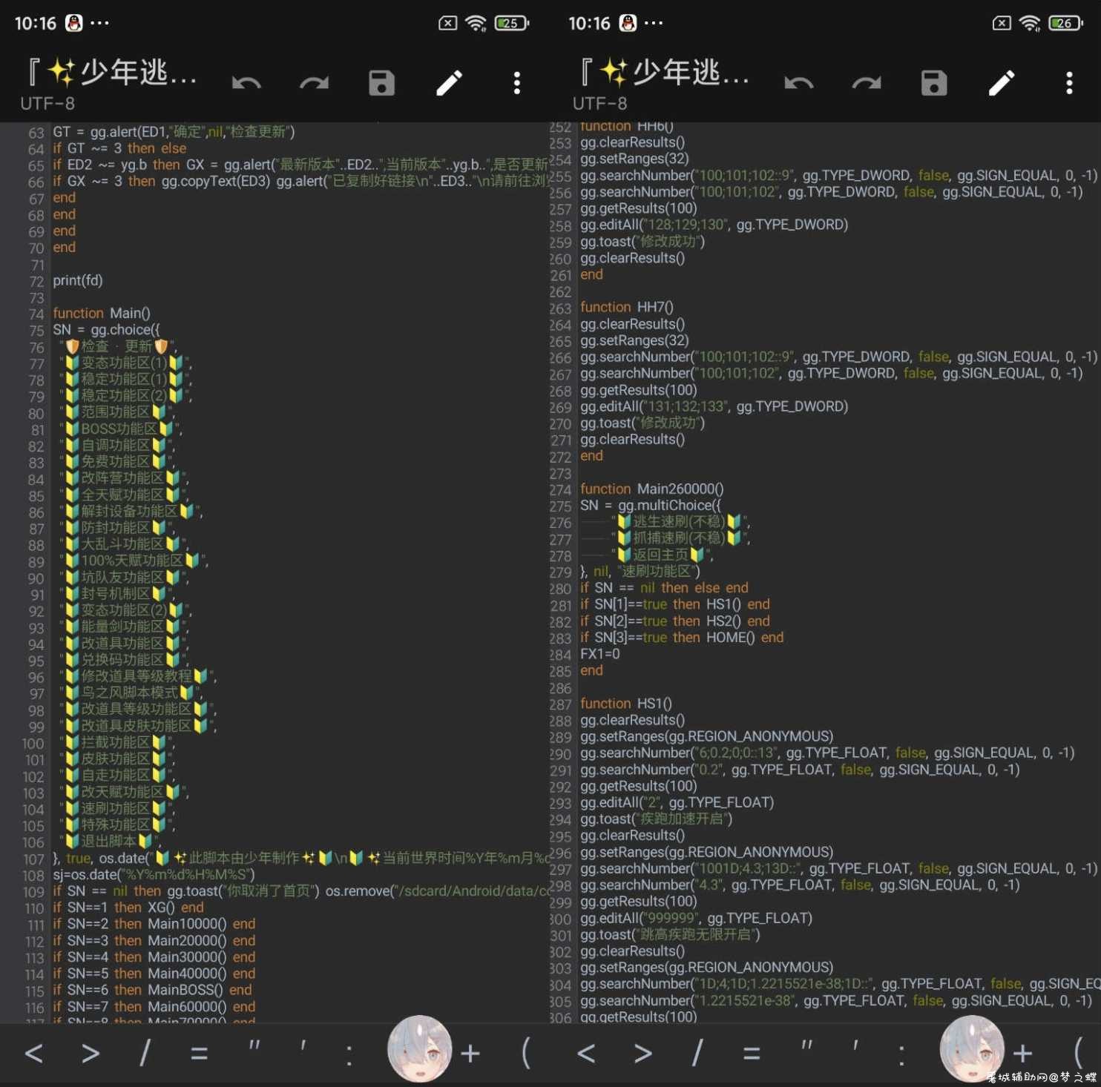This screenshot has height=1087, width=1101.
Task: Insert the plus symbol from left shortcut bar
Action: click(470, 1053)
